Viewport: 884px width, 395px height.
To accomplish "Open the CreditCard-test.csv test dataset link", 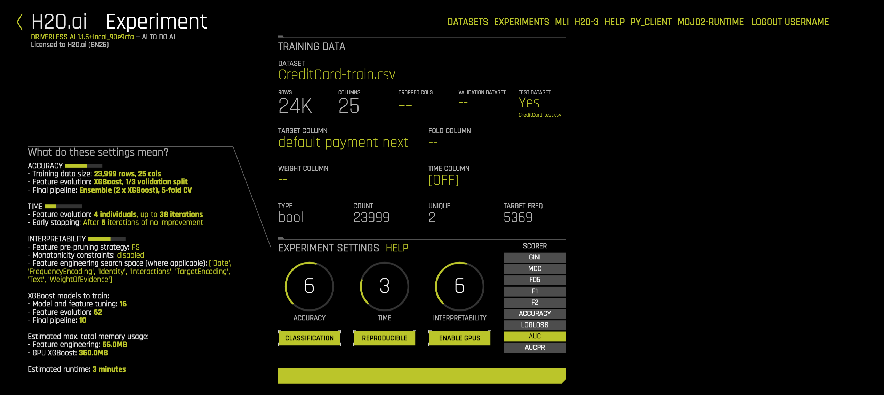I will coord(539,115).
